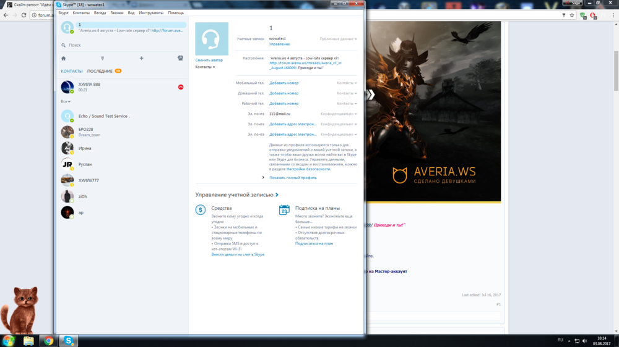The width and height of the screenshot is (619, 347).
Task: Hang up the call with ХУИЛА 888
Action: point(181,87)
